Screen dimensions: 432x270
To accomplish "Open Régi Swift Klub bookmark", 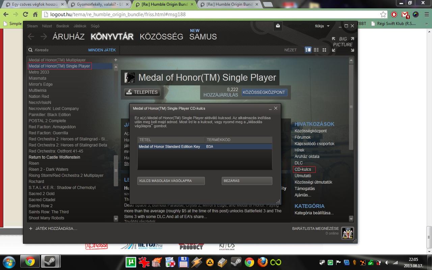I will point(394,24).
